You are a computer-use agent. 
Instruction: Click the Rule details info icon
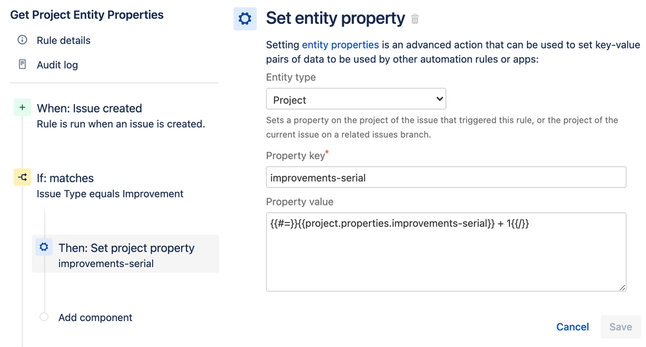click(x=22, y=40)
